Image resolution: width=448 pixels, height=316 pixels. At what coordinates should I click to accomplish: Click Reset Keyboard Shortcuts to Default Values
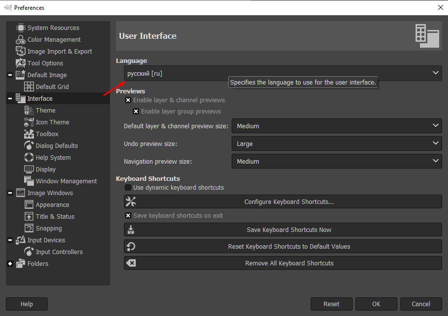[283, 246]
